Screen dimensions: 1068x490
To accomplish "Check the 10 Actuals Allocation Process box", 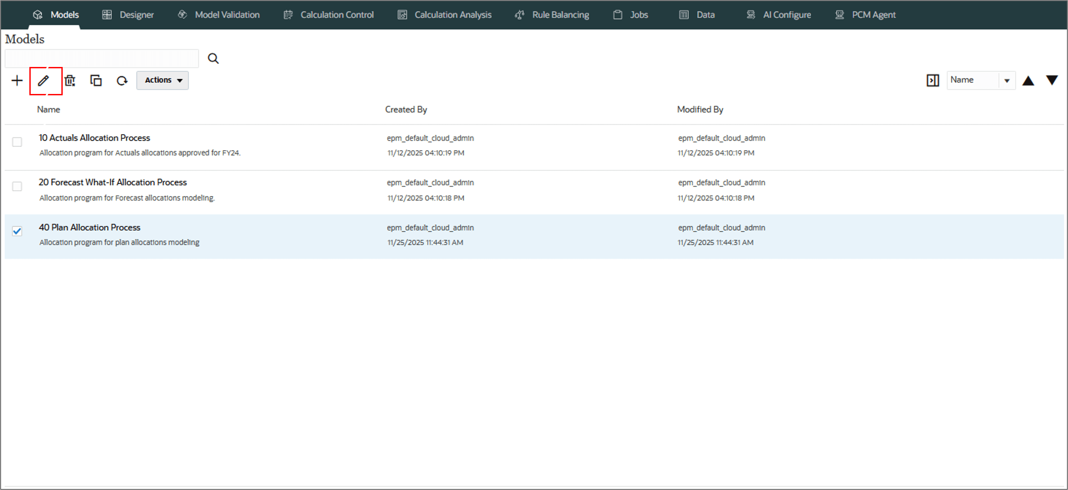I will [17, 142].
